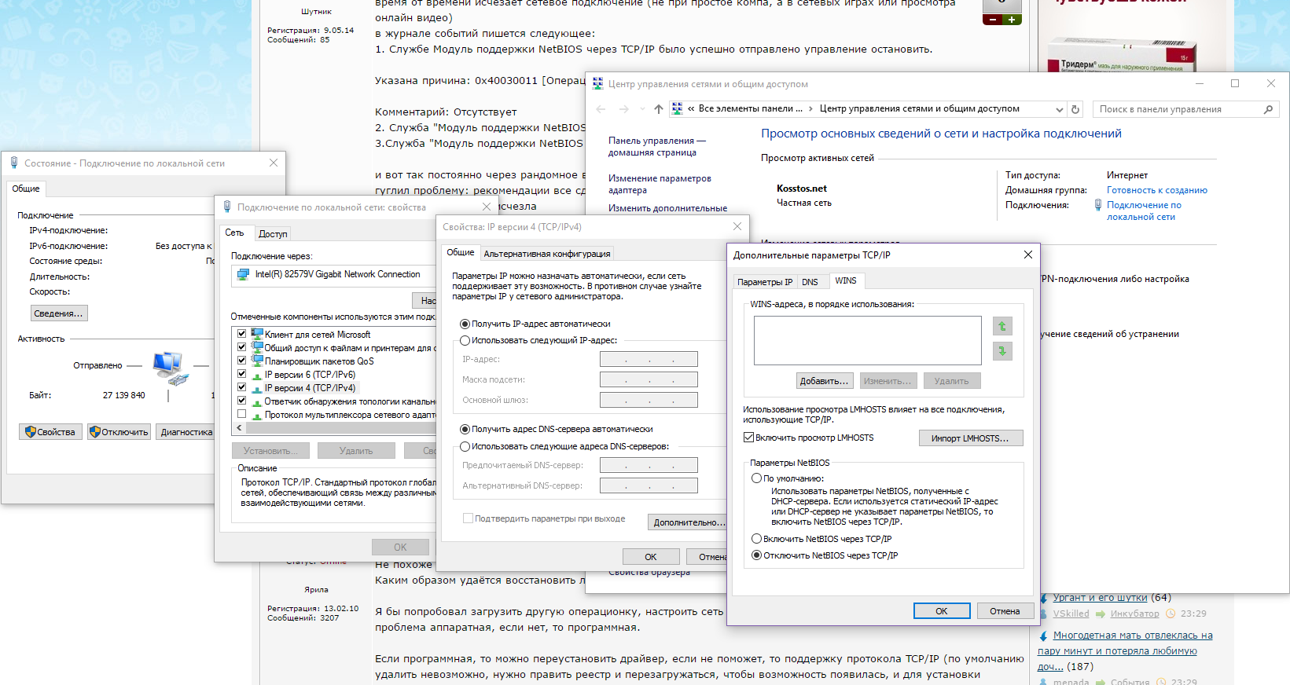
Task: Move WINS address up with green arrow
Action: [1002, 326]
